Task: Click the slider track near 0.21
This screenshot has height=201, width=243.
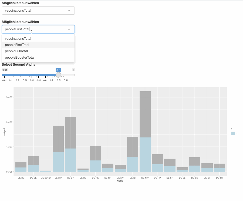Action: tap(18, 75)
